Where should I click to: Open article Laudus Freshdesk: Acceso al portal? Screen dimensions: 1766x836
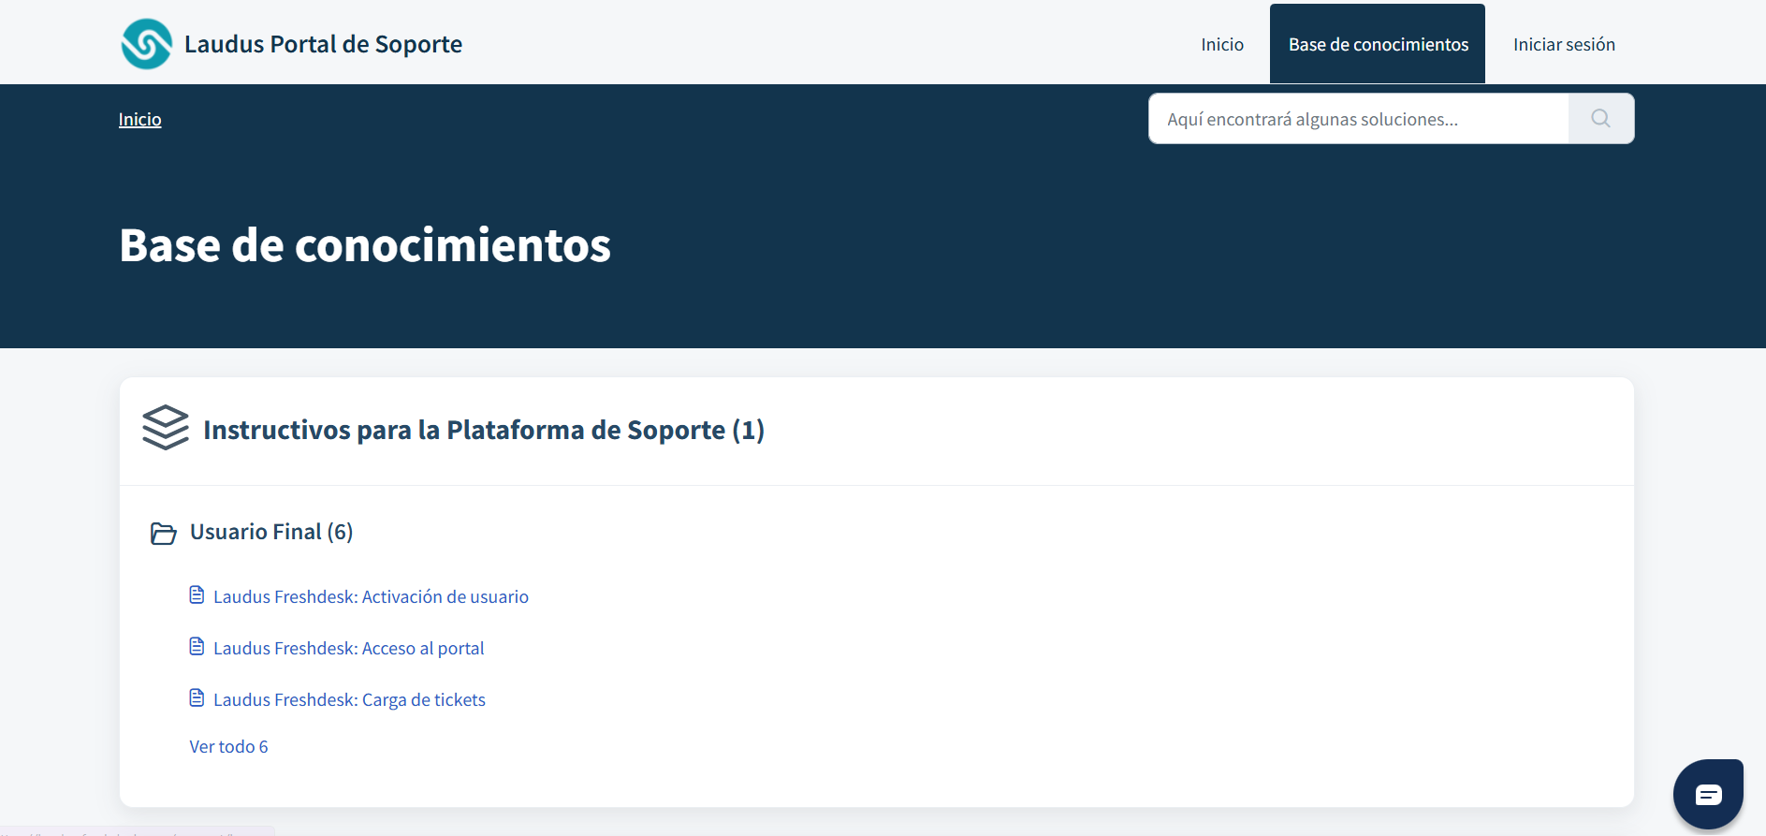pos(348,648)
